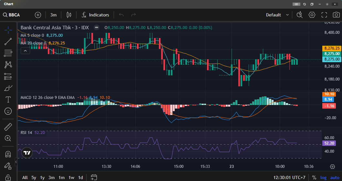Set date range to 1d
This screenshot has width=342, height=181.
80,177
